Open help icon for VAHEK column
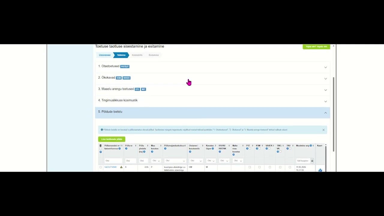The image size is (384, 216). click(x=267, y=148)
